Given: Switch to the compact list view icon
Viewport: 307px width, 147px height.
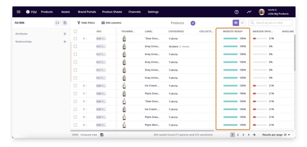Looking at the screenshot, I should (x=242, y=23).
